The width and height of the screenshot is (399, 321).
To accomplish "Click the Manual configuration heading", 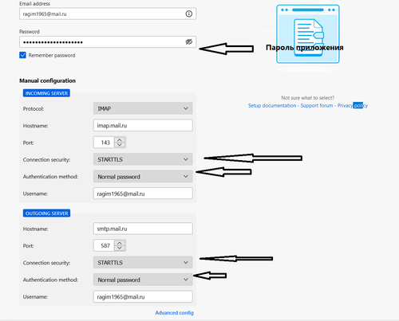I will (x=47, y=80).
